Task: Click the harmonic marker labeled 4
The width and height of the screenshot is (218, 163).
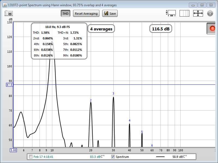Action: click(x=129, y=120)
